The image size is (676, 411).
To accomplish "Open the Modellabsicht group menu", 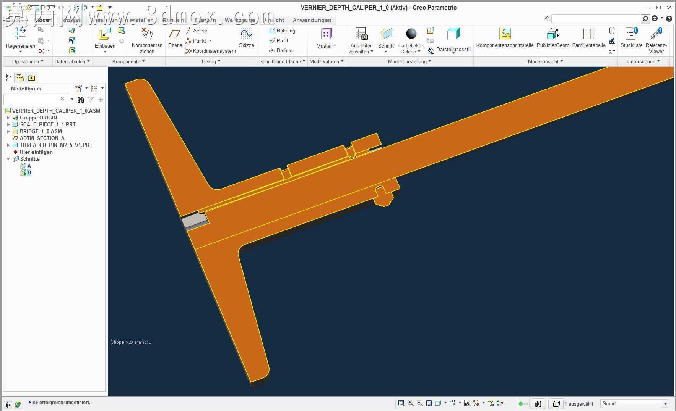I will (545, 61).
